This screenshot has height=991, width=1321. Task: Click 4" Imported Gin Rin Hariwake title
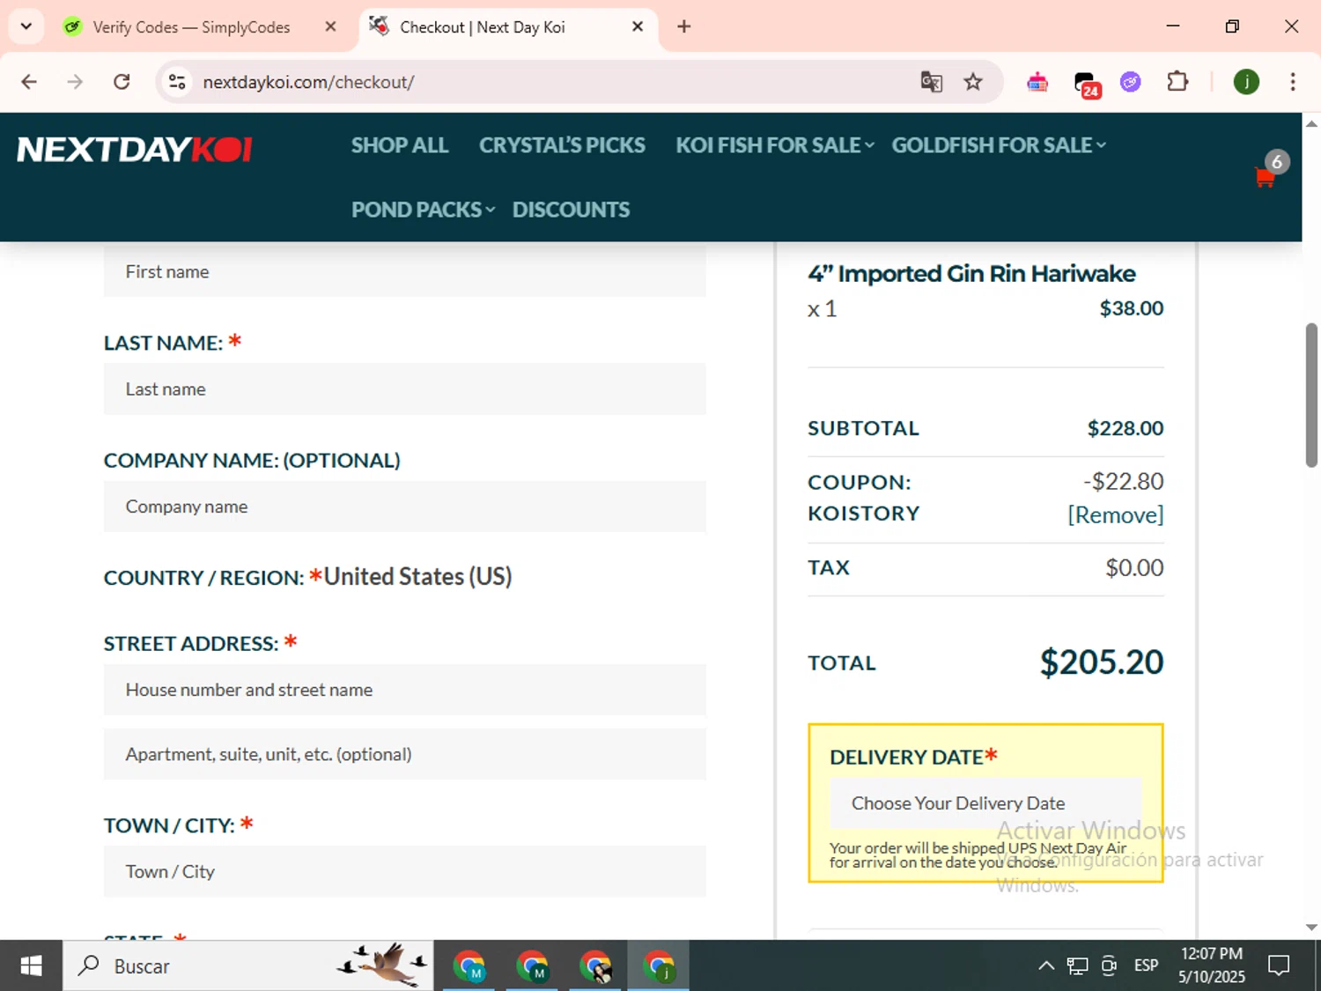coord(971,273)
